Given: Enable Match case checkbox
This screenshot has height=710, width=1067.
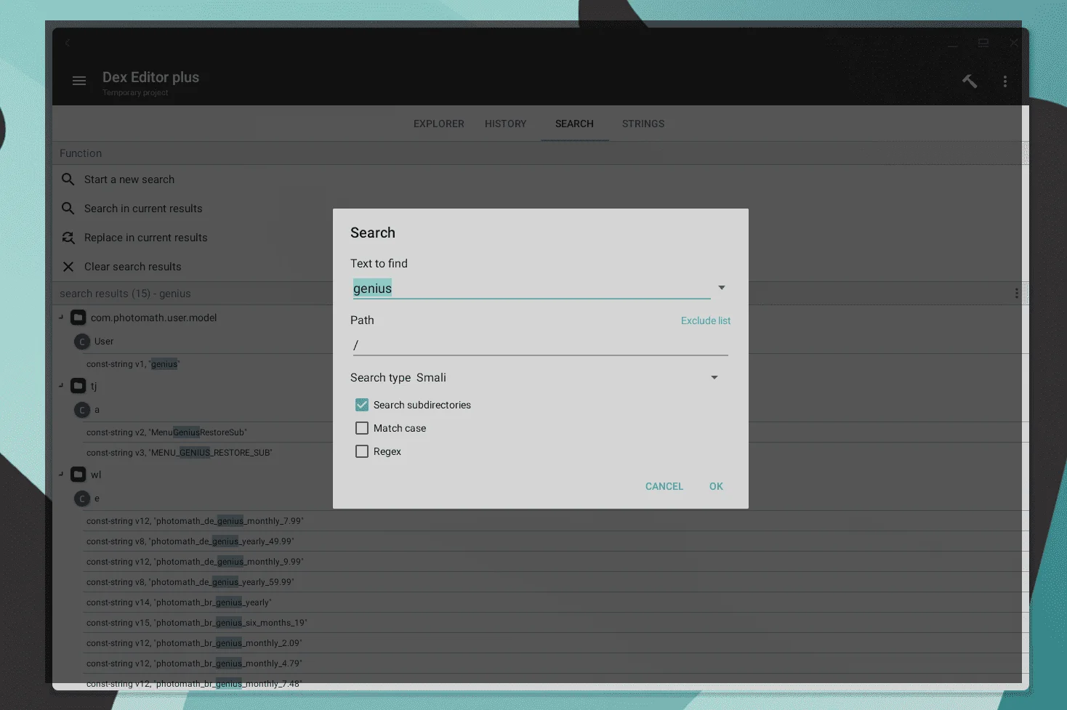Looking at the screenshot, I should 362,428.
